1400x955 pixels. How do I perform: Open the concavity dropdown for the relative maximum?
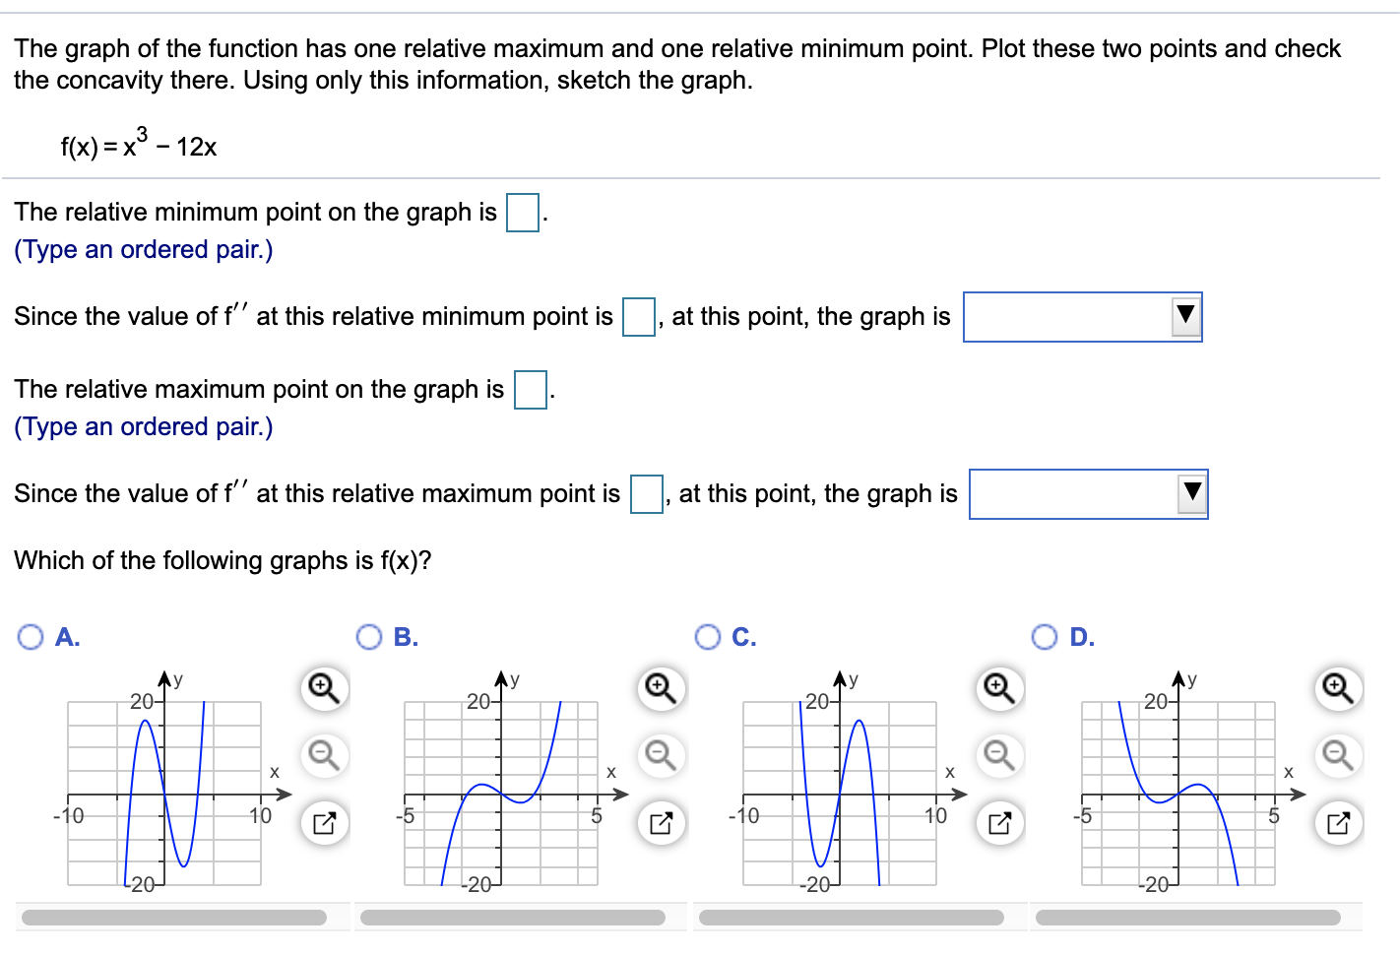(x=1191, y=494)
